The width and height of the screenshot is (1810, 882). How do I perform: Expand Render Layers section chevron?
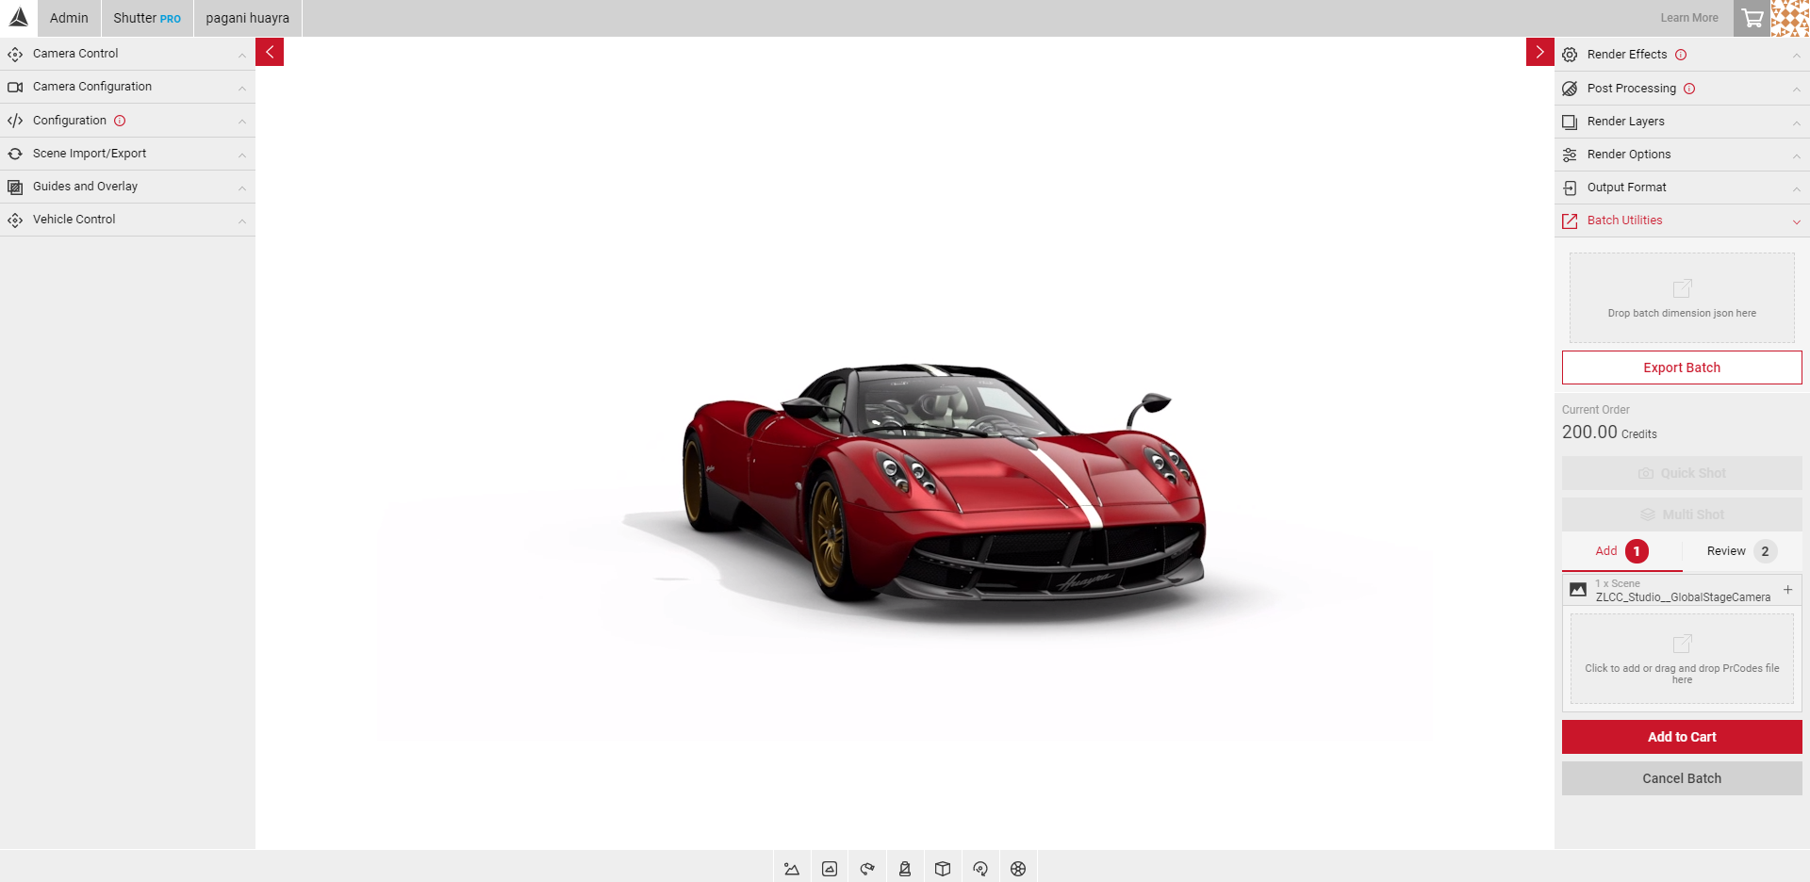pos(1796,122)
